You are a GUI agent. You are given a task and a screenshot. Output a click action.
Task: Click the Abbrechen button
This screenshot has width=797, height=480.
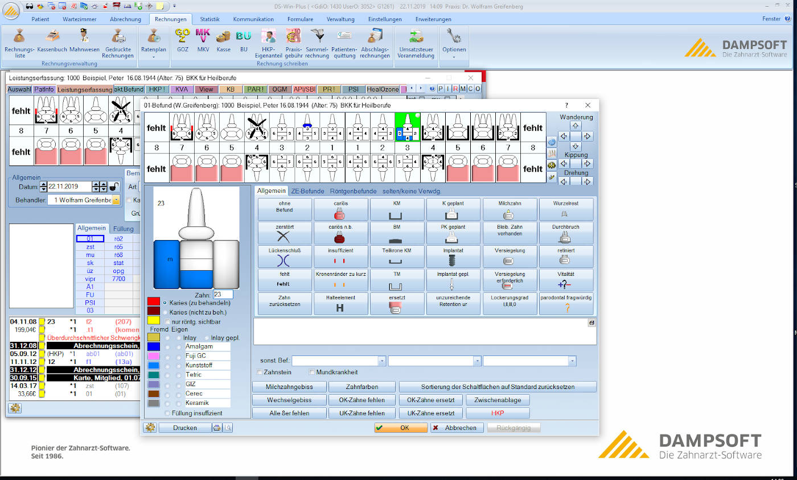pos(457,428)
